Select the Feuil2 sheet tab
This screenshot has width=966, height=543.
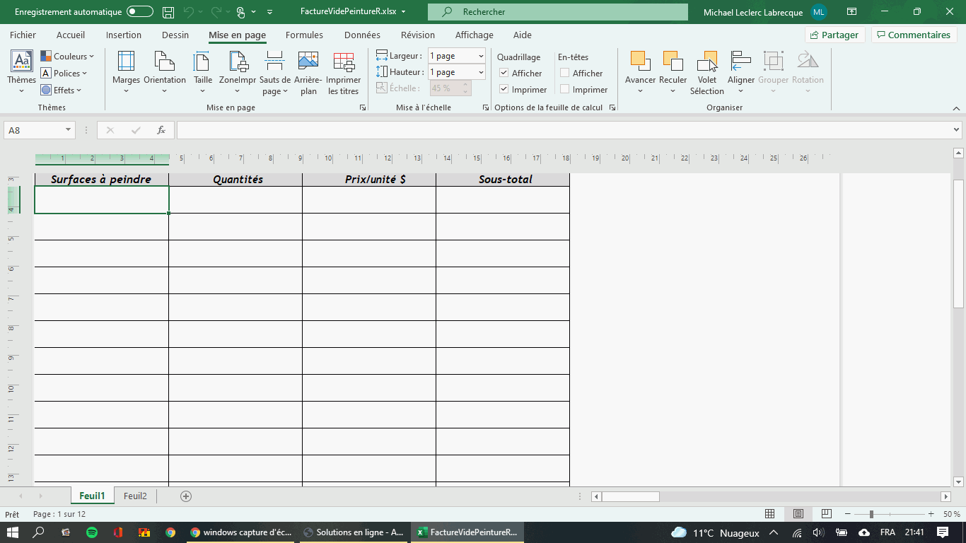point(135,496)
